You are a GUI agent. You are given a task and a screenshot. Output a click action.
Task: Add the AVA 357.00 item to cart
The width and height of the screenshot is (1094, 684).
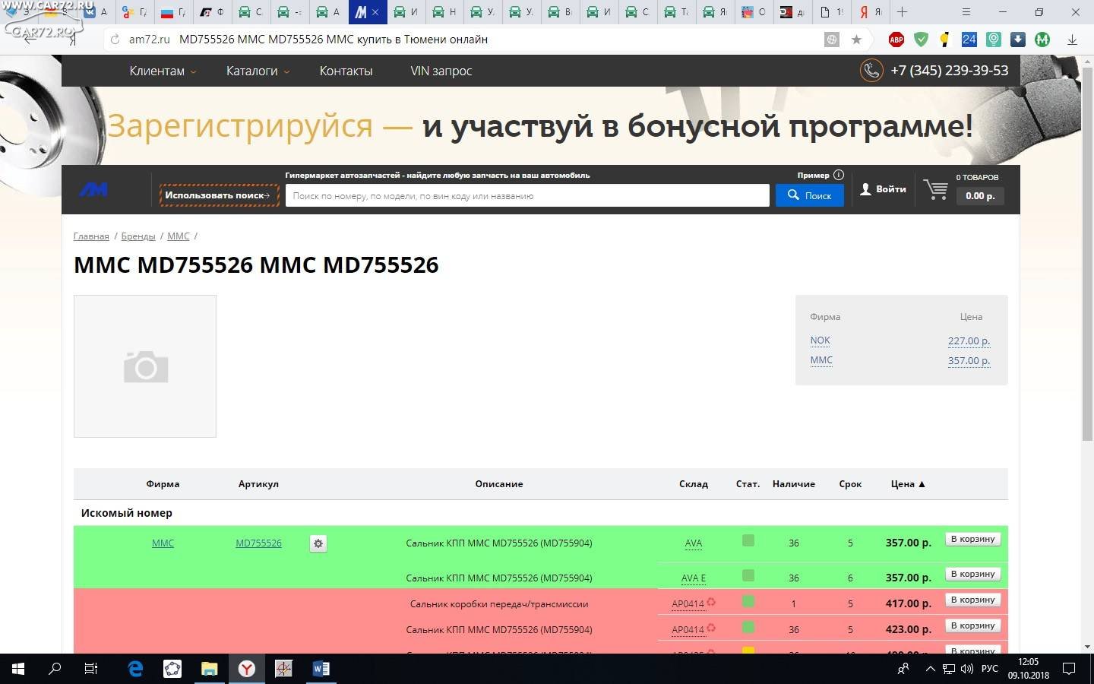tap(972, 539)
